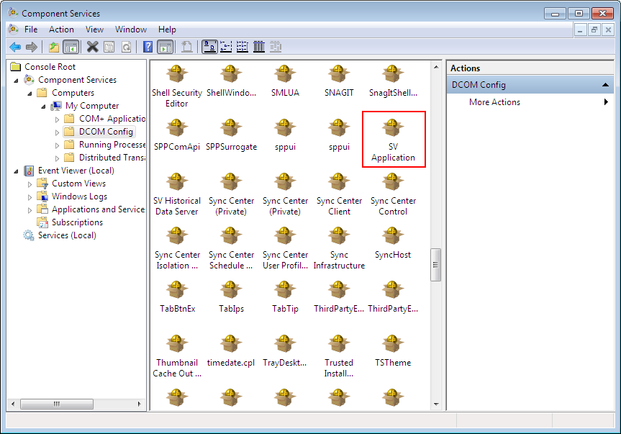The height and width of the screenshot is (434, 621).
Task: Open the Window menu
Action: pos(130,30)
